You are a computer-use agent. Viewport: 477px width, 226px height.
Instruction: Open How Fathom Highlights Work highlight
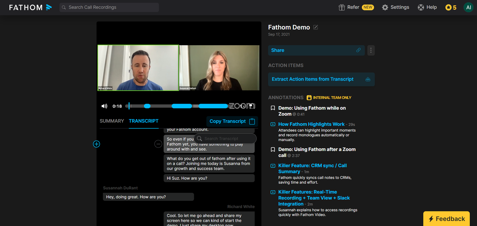[x=311, y=124]
